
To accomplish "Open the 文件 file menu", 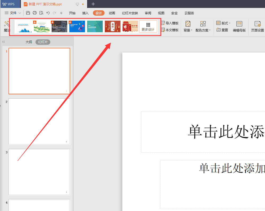I will 14,13.
